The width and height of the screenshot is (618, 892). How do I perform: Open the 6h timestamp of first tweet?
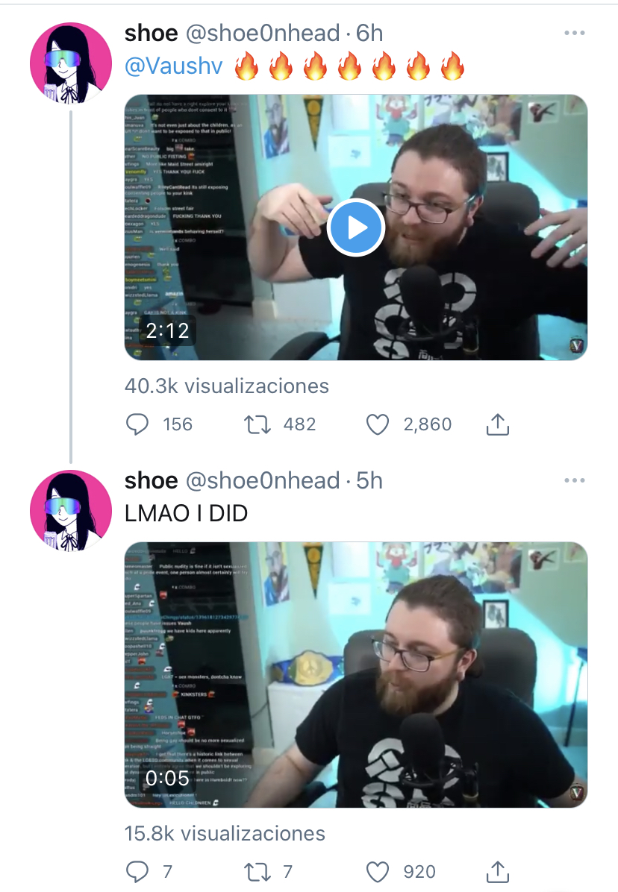369,34
